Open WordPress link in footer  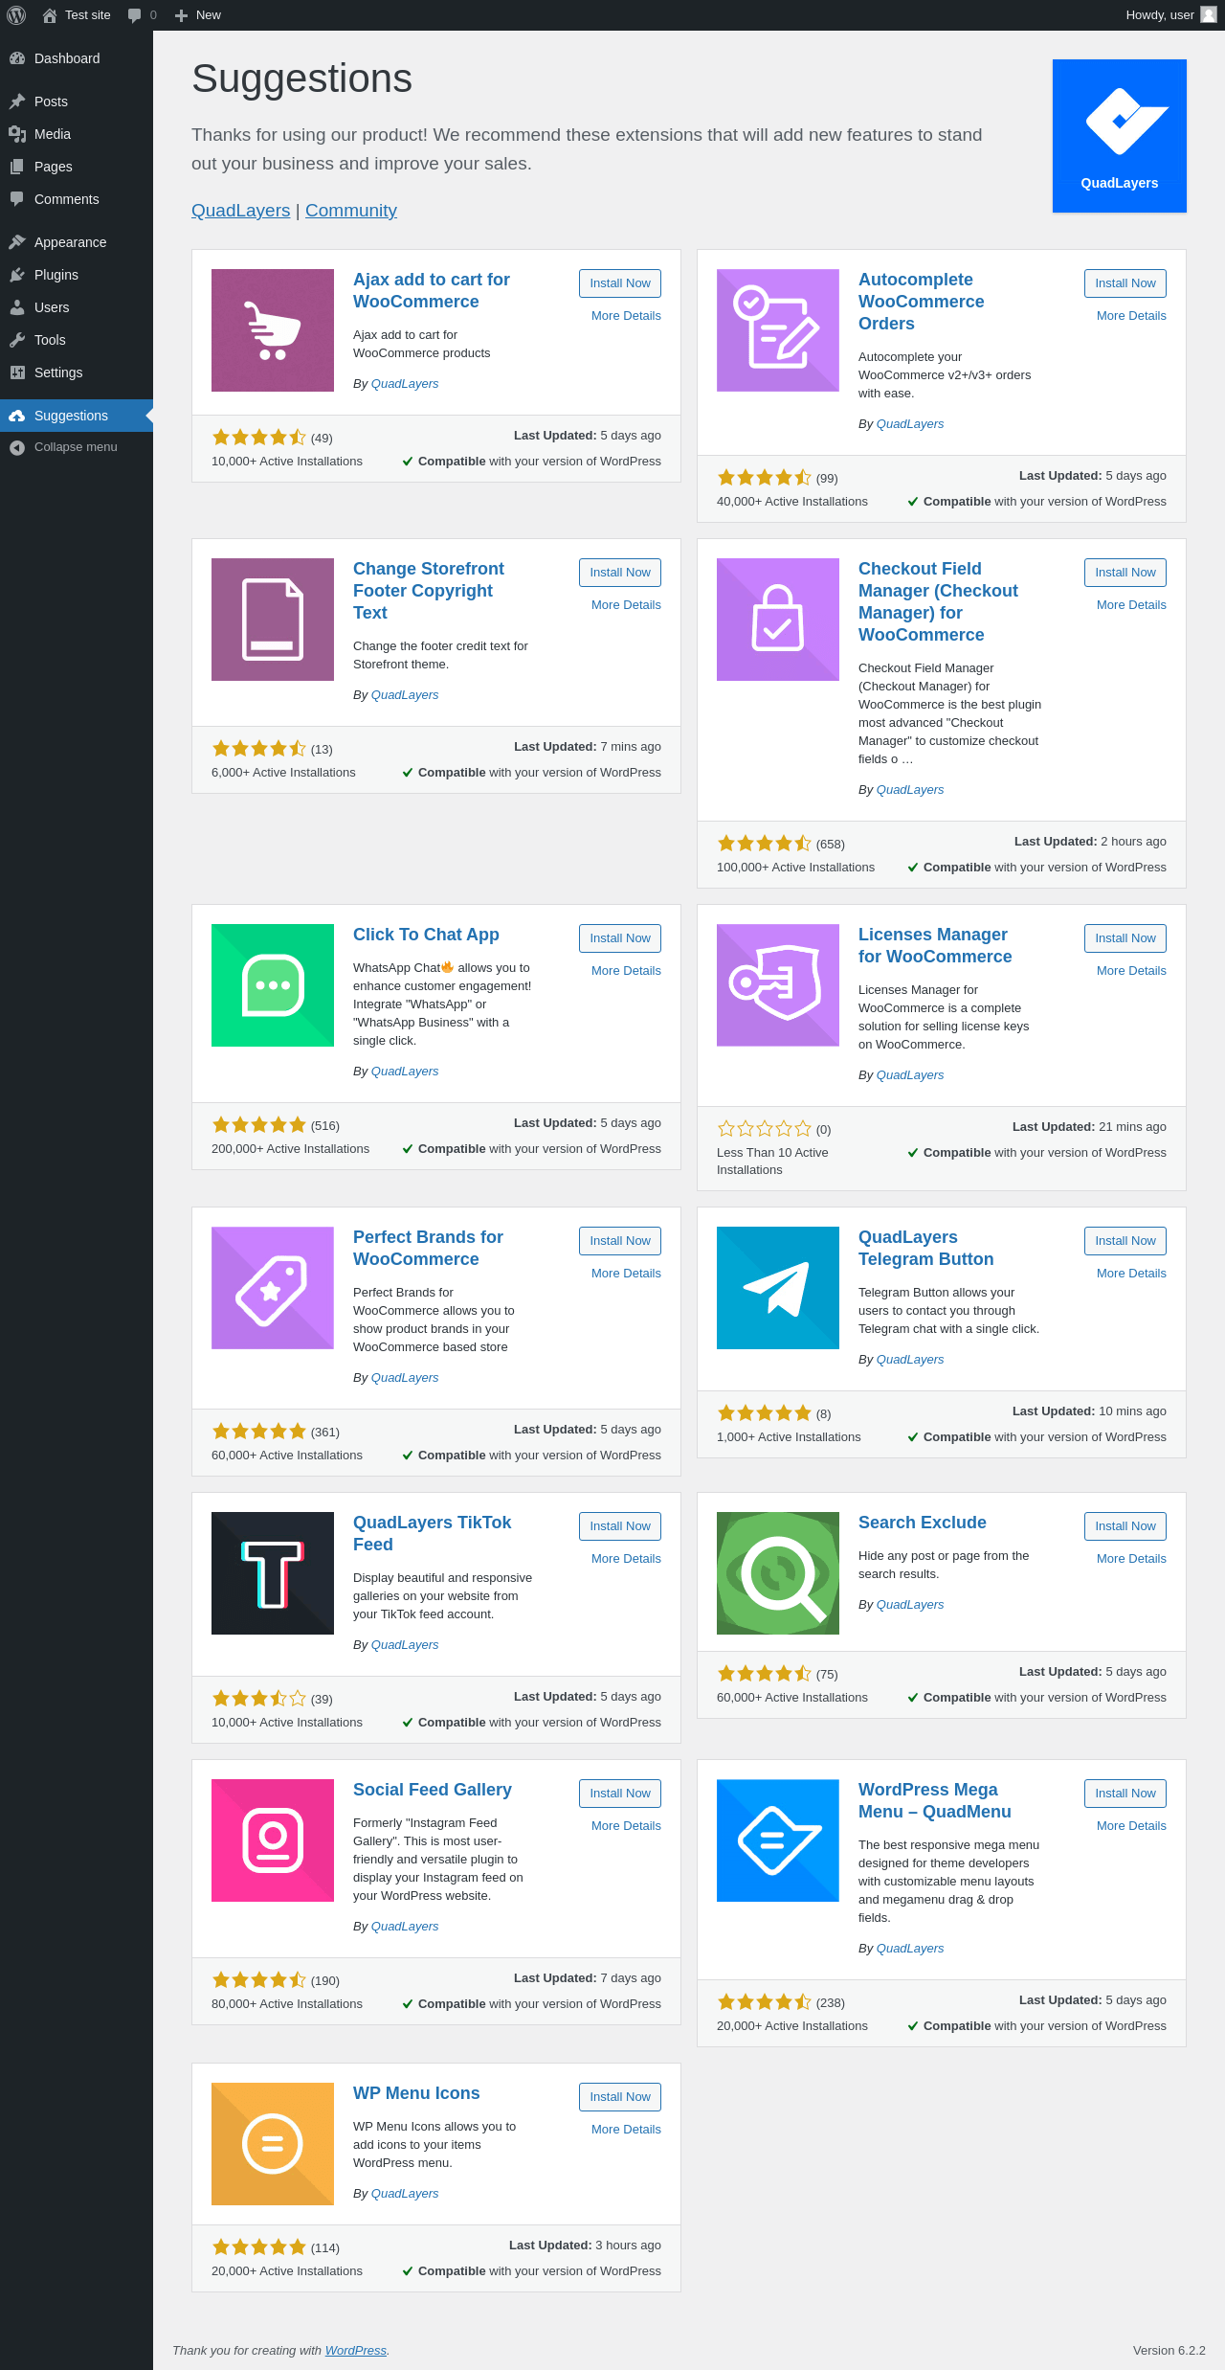tap(356, 2351)
